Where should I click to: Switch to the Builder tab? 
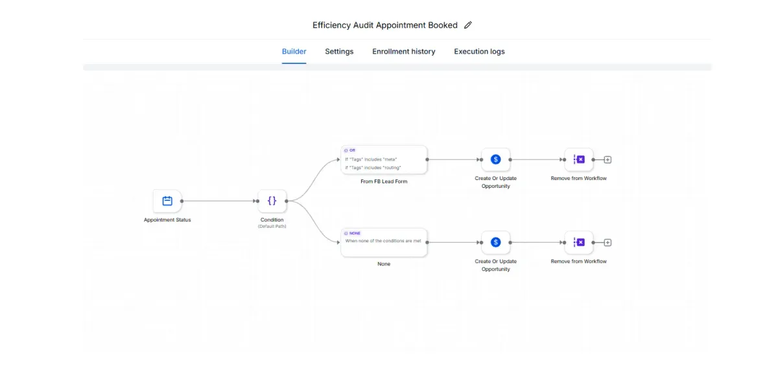coord(294,52)
